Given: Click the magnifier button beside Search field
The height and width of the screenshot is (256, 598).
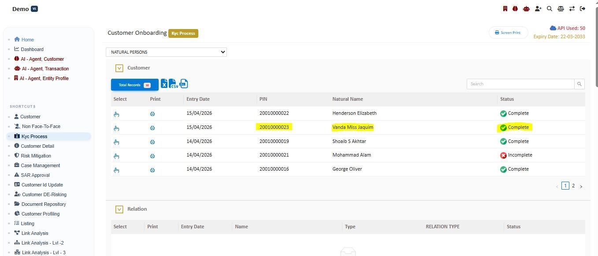Looking at the screenshot, I should (579, 84).
